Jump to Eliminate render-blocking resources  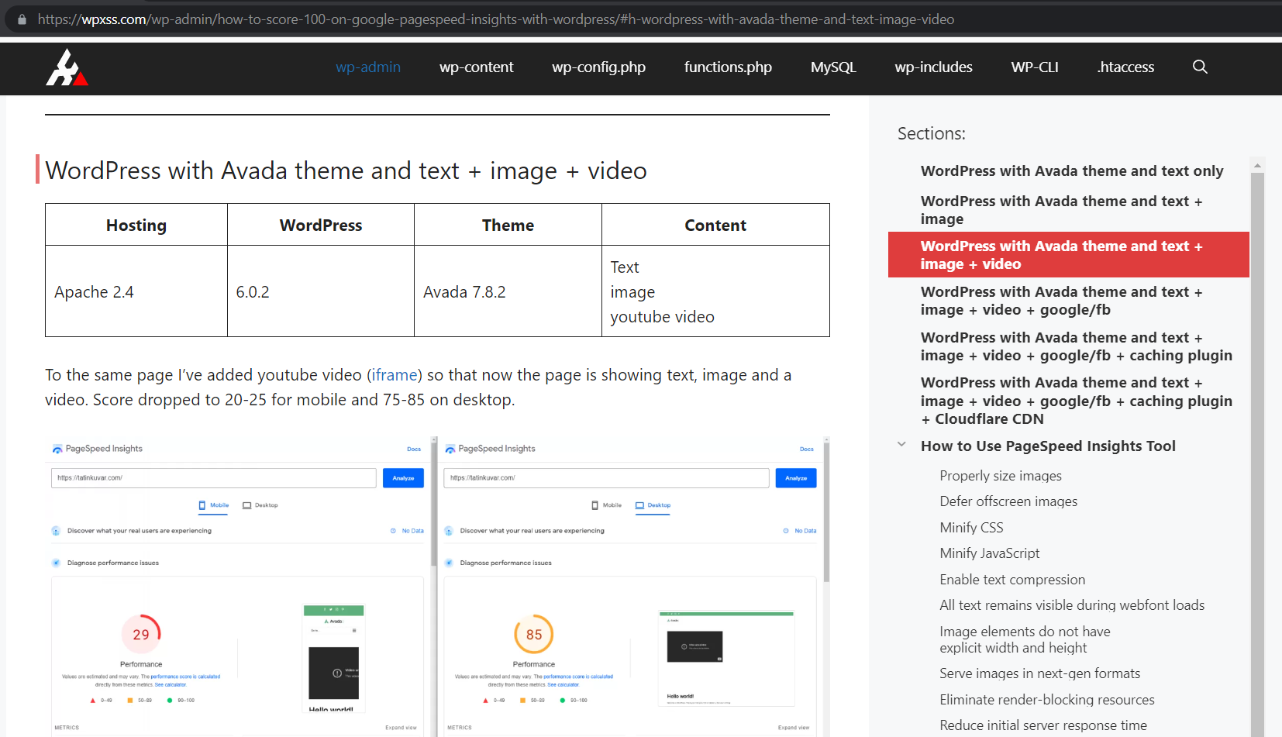pos(1047,700)
